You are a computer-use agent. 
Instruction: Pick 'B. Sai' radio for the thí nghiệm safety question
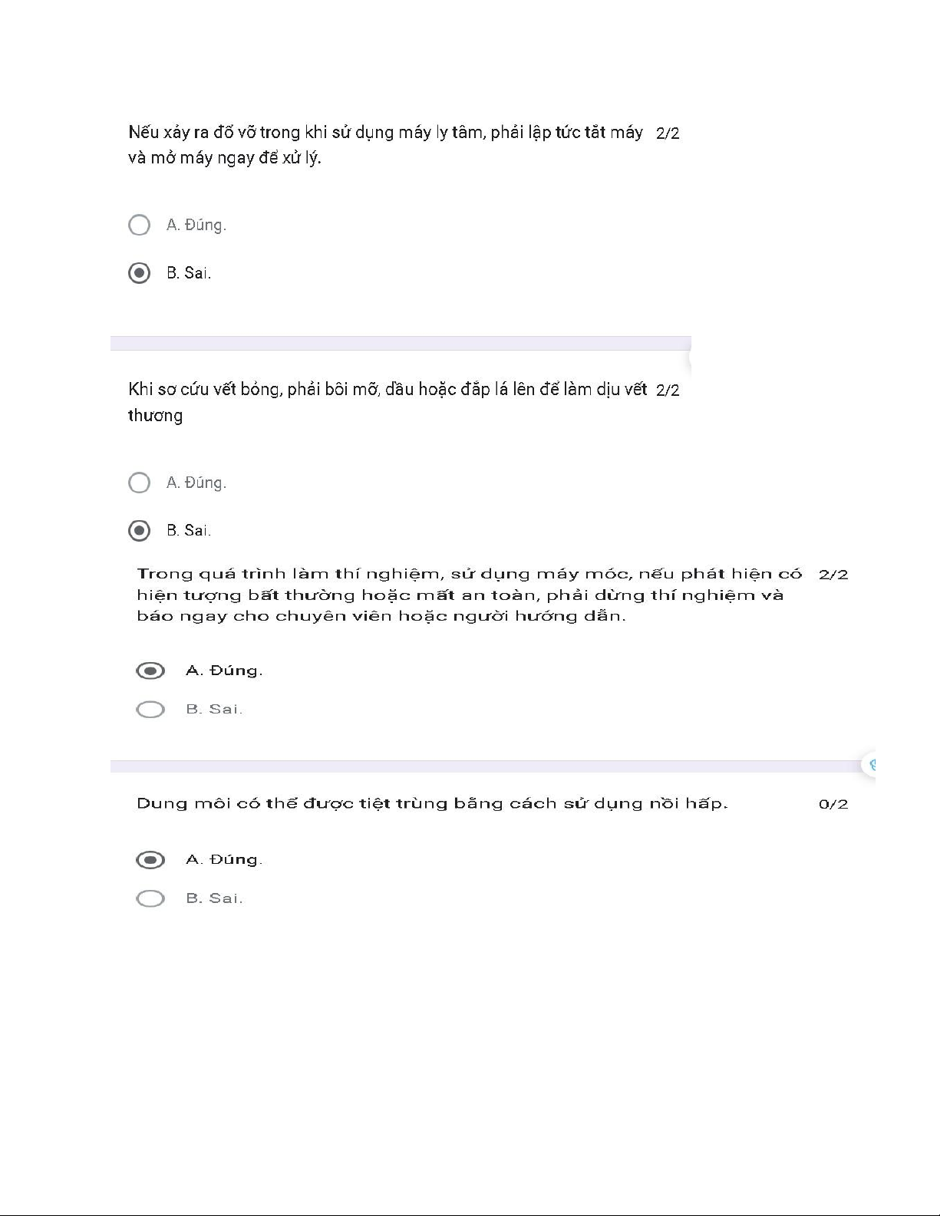pos(150,709)
